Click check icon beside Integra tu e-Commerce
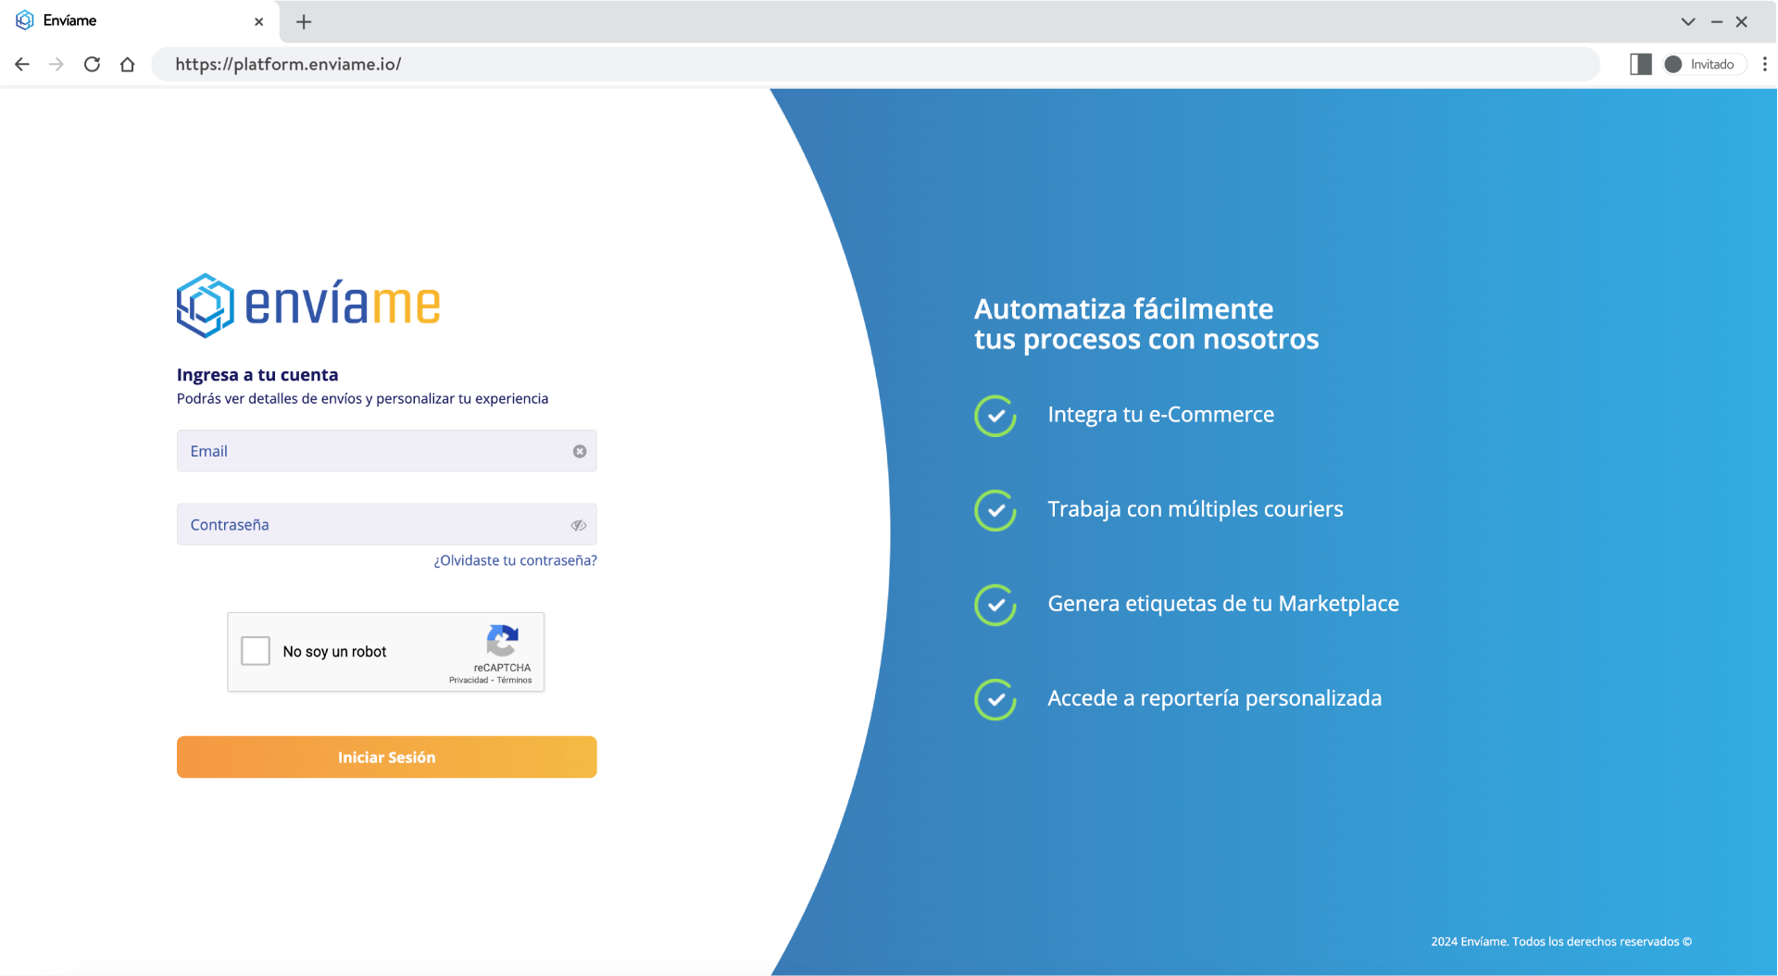Screen dimensions: 1778x976 click(x=995, y=416)
